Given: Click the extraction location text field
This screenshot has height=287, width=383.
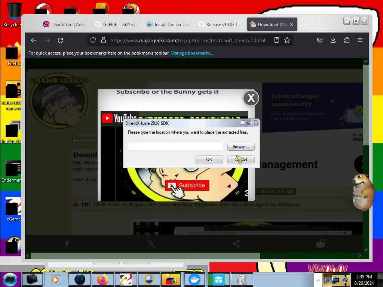Looking at the screenshot, I should coord(175,146).
